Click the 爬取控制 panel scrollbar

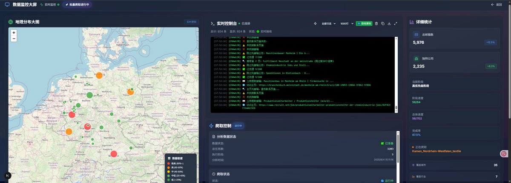pos(398,149)
